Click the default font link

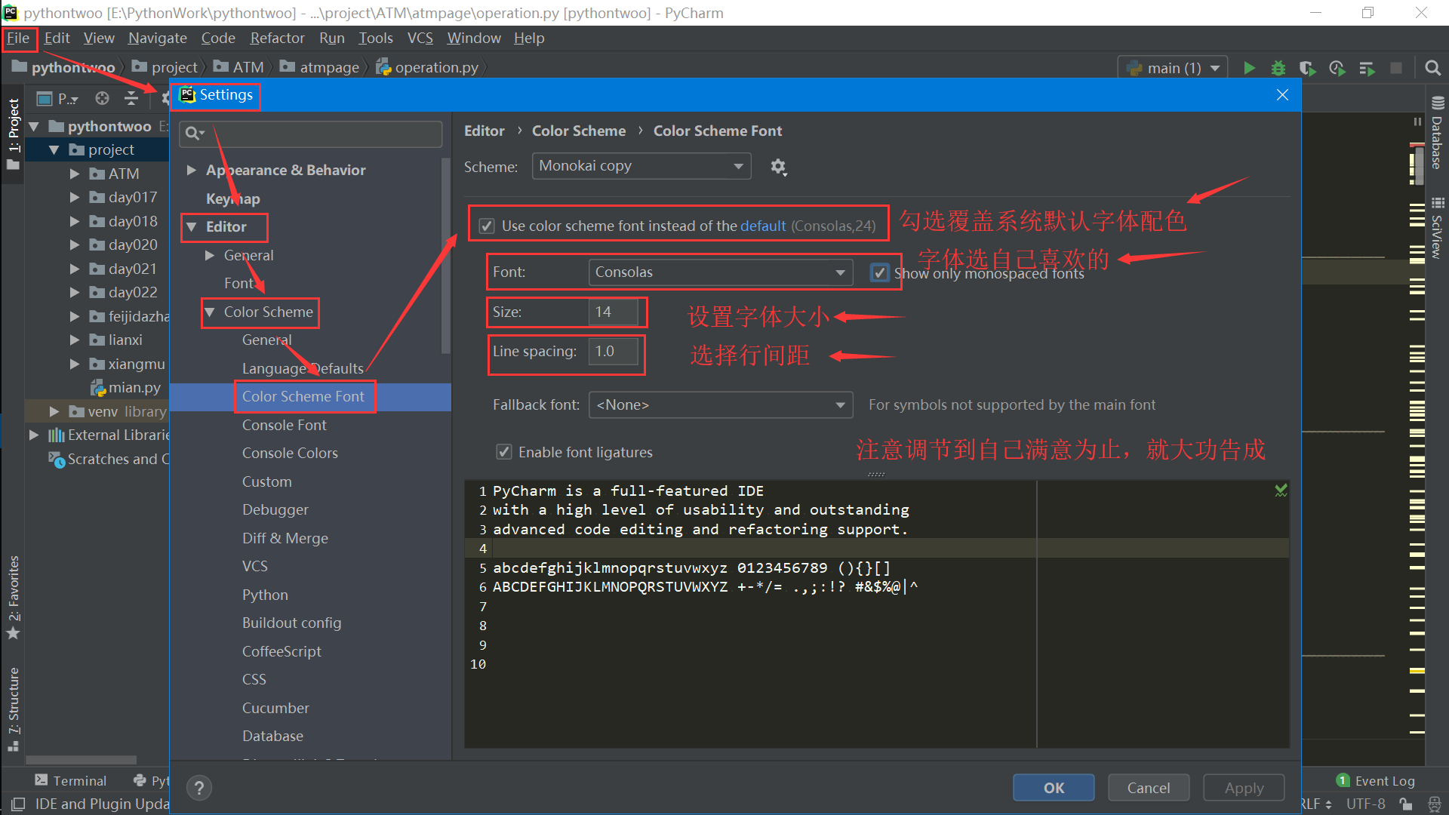click(x=763, y=226)
